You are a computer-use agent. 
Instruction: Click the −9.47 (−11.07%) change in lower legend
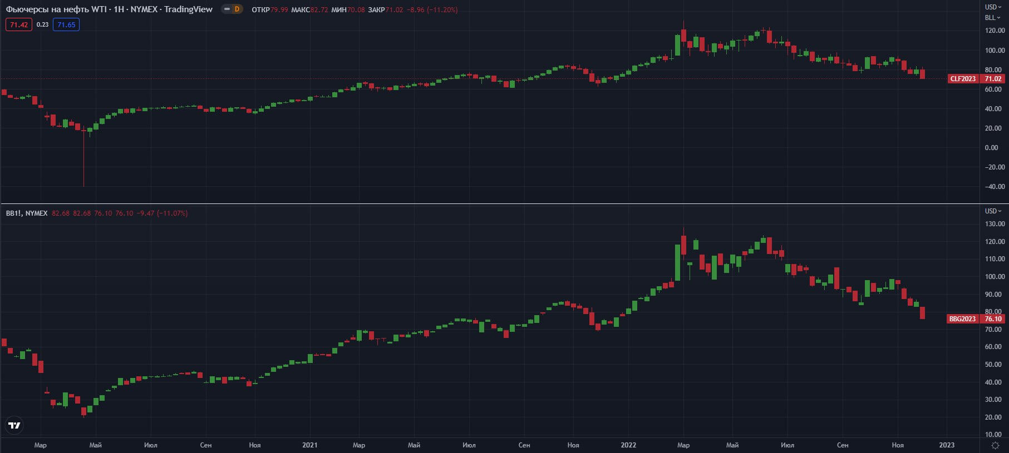pyautogui.click(x=163, y=213)
